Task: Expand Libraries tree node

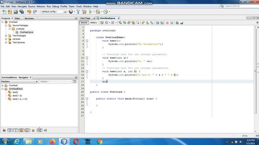Action: [6, 39]
